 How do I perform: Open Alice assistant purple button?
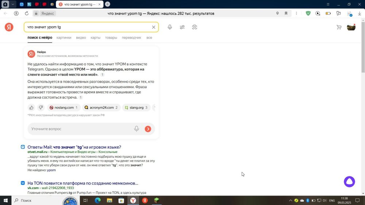349,182
